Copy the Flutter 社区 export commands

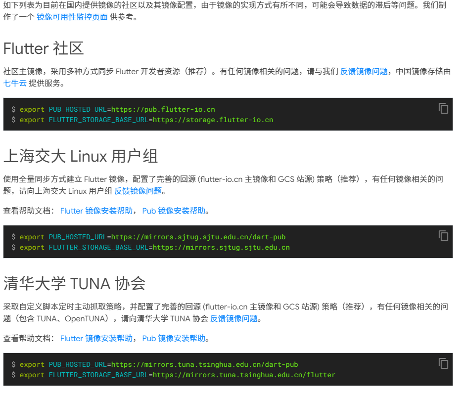[443, 108]
